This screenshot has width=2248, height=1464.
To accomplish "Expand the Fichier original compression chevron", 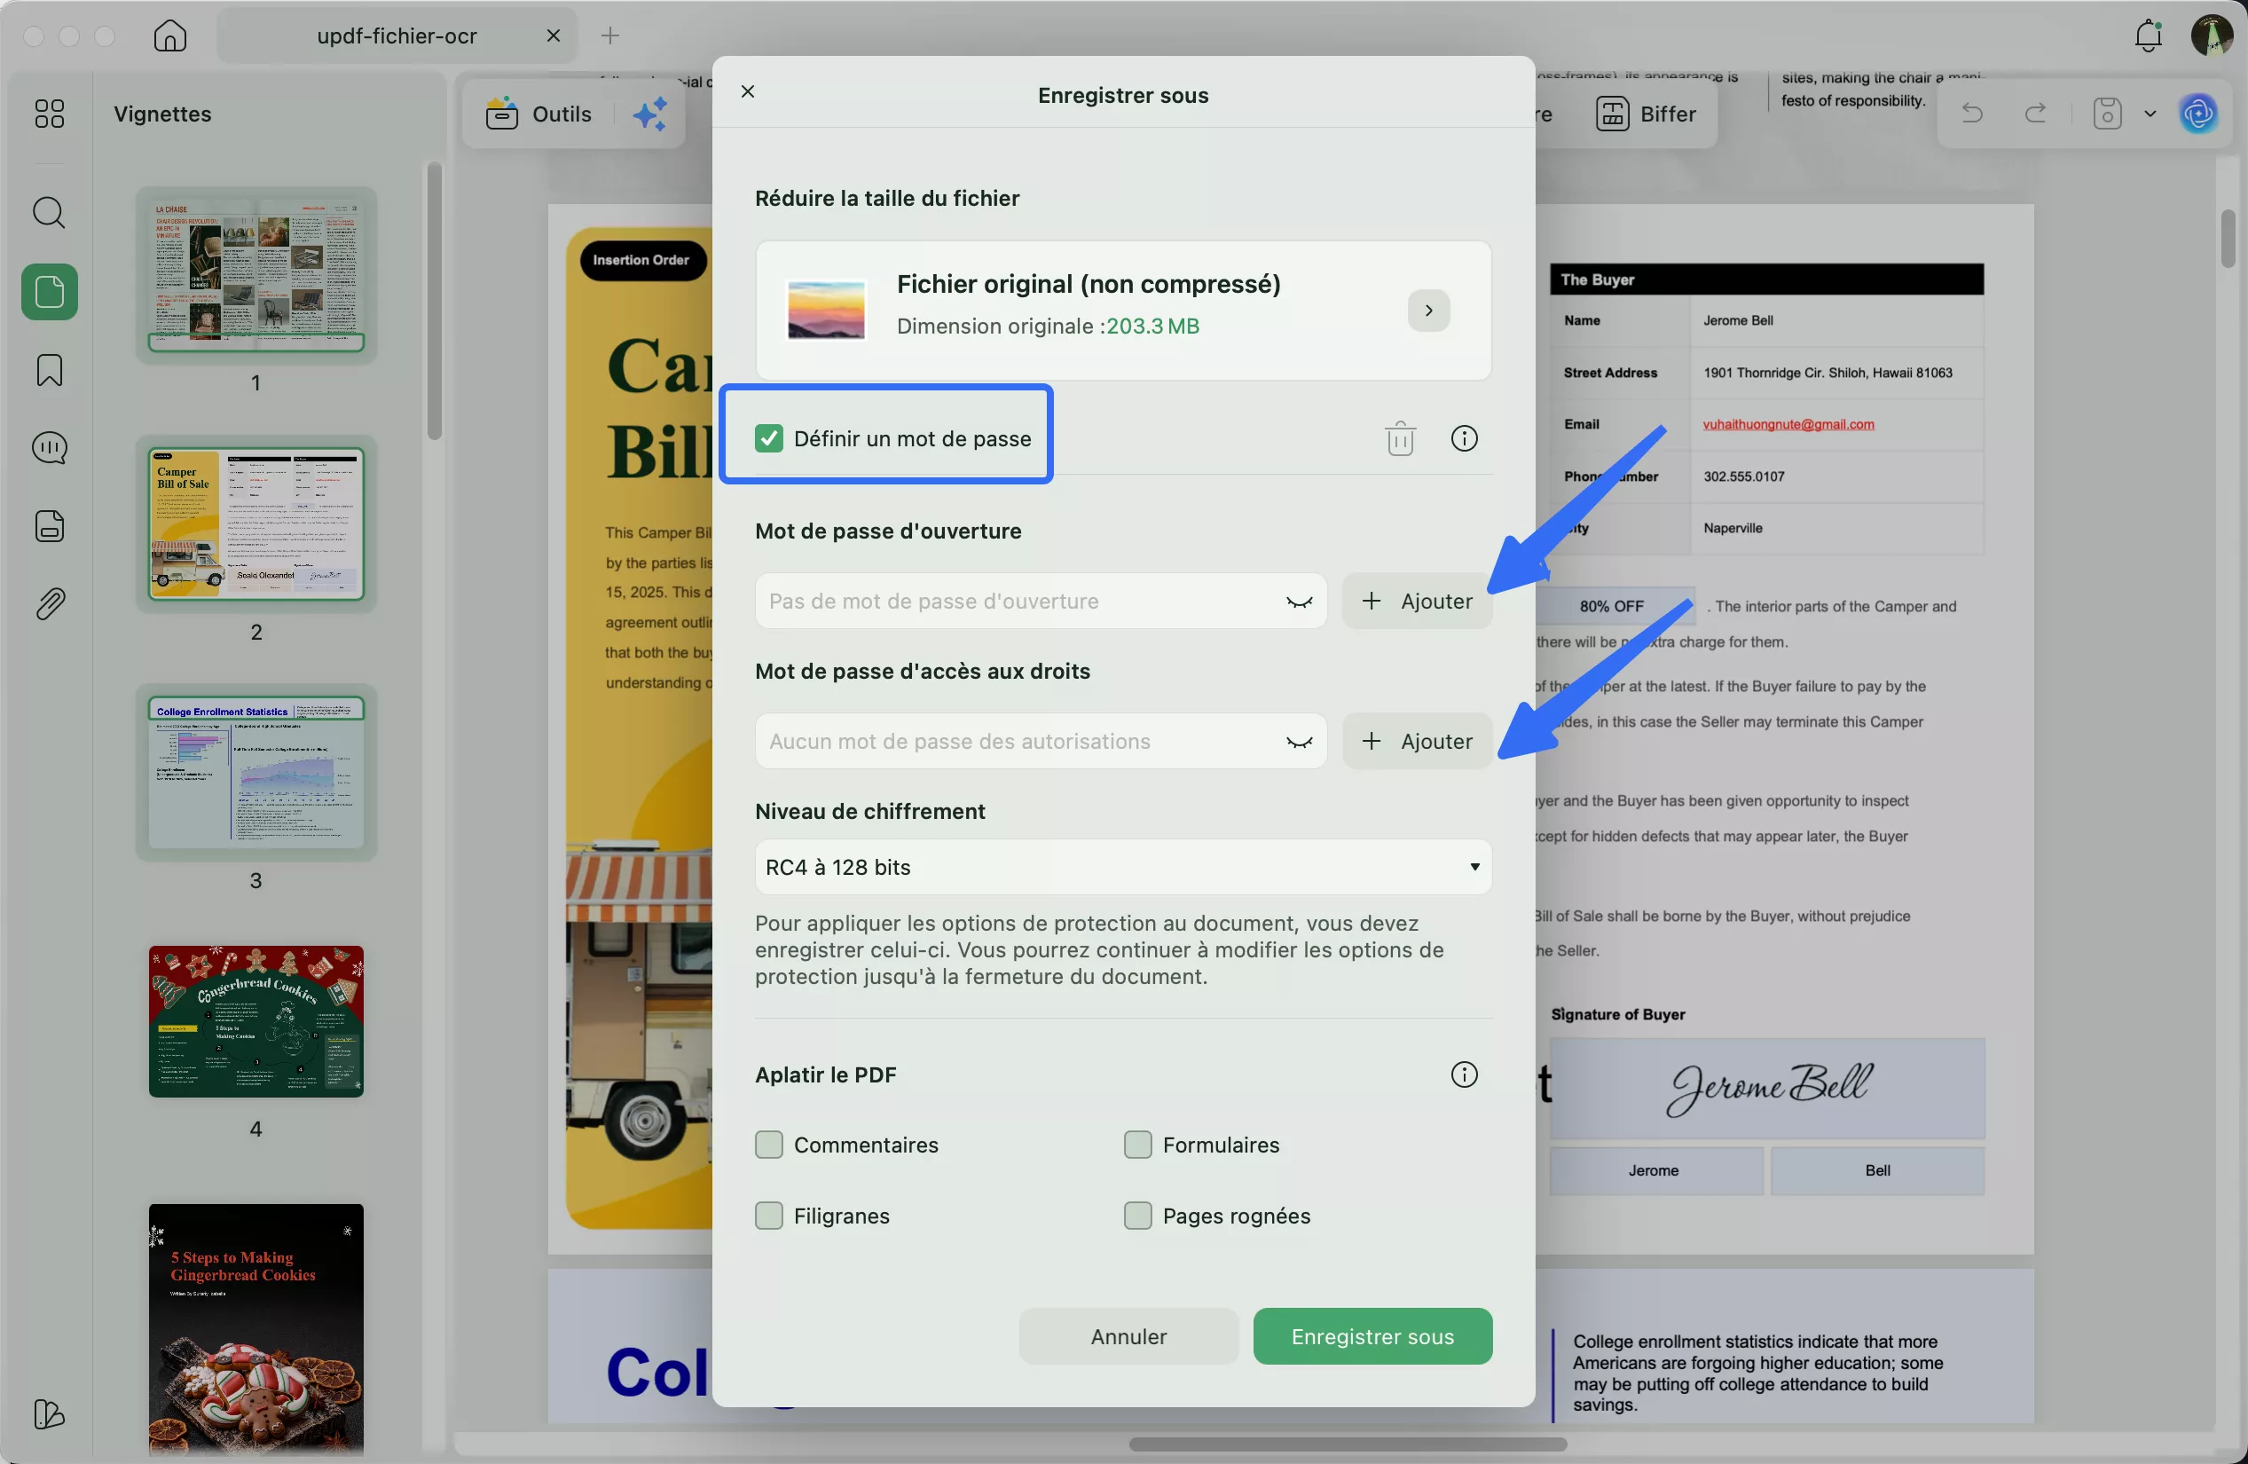I will 1428,310.
